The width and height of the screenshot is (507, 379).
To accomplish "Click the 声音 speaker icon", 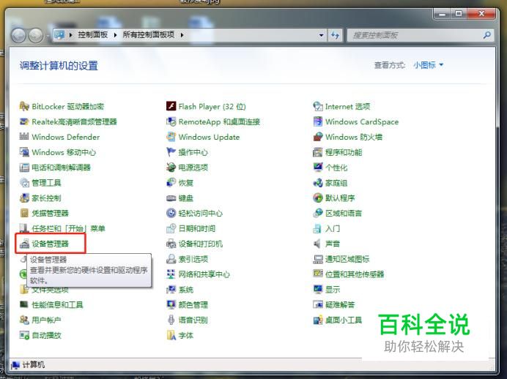I will pyautogui.click(x=318, y=244).
